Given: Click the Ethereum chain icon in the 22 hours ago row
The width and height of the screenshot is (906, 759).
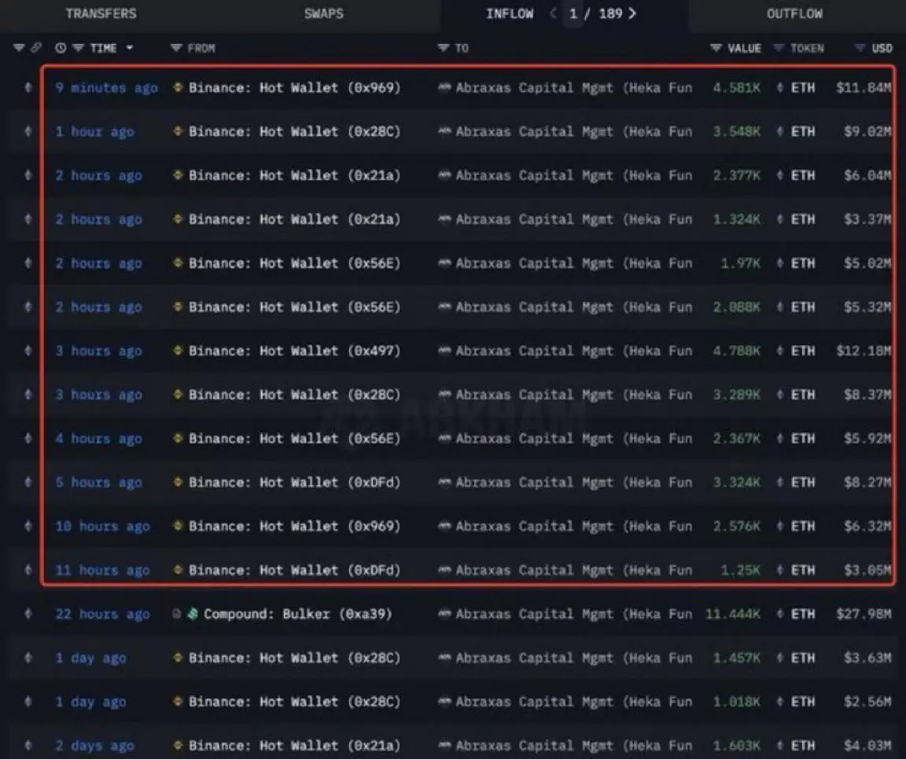Looking at the screenshot, I should pos(28,614).
